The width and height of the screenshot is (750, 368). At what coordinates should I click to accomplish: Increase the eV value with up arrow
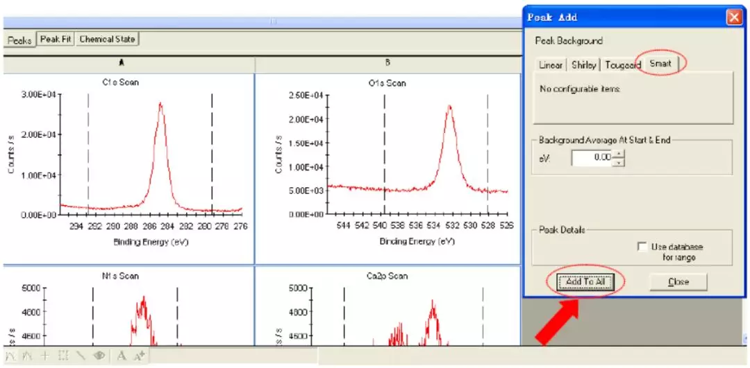pyautogui.click(x=619, y=153)
